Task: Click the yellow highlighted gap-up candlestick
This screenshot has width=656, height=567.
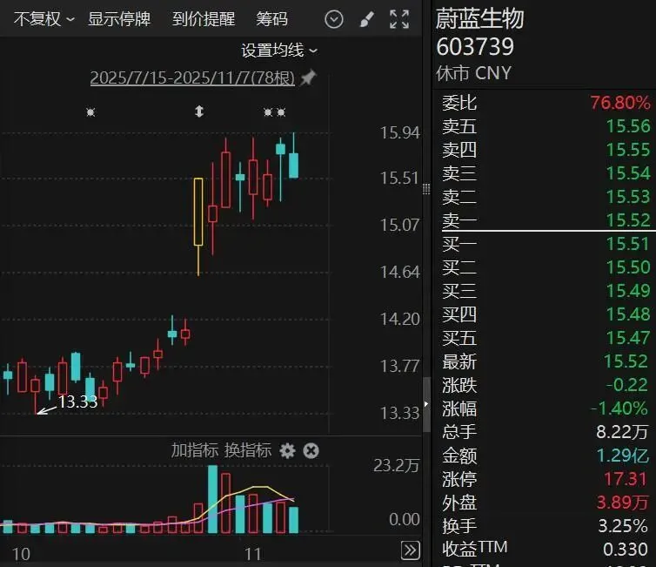Action: [x=198, y=212]
